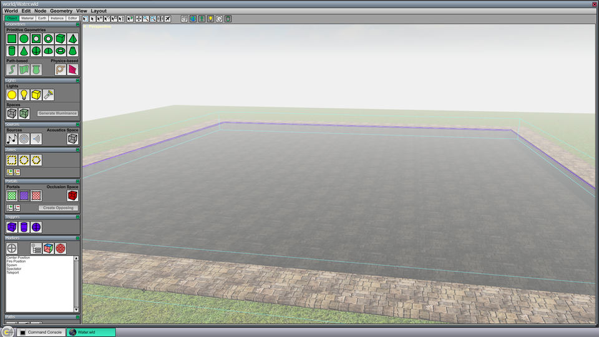
Task: Select the Cone primitive geometry
Action: point(24,51)
